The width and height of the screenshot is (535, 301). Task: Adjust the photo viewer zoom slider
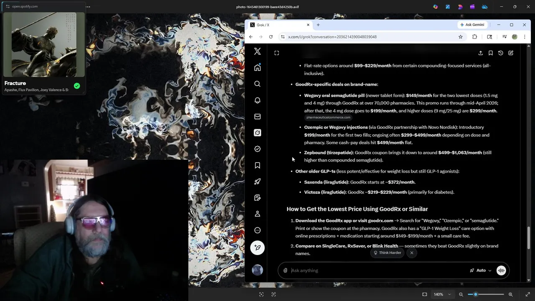pyautogui.click(x=485, y=294)
